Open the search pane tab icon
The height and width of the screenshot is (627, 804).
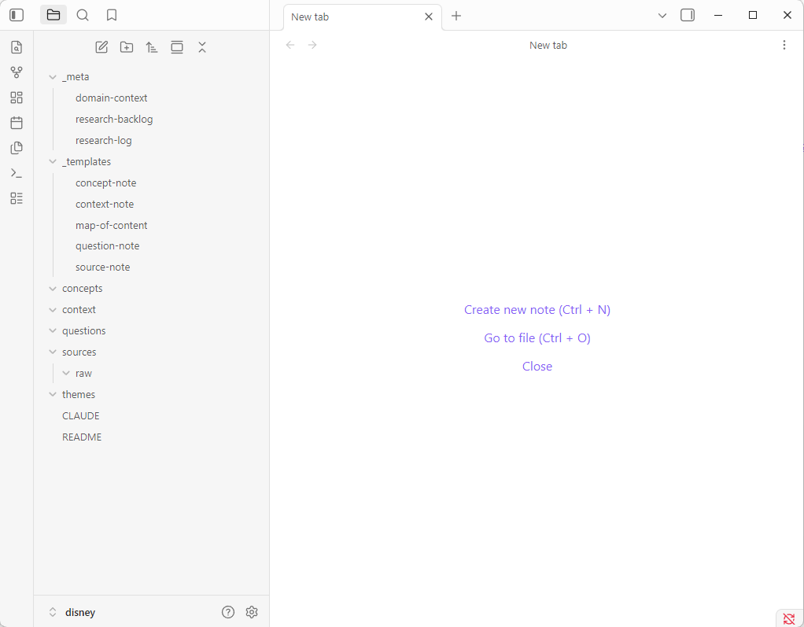click(83, 15)
